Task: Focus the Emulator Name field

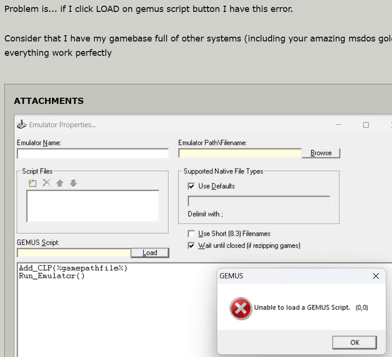Action: [x=93, y=153]
